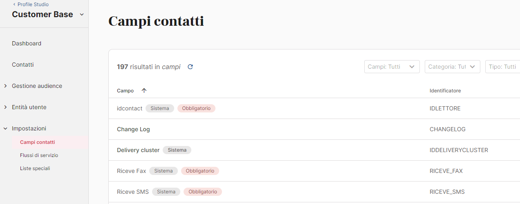
Task: Click the refresh results icon
Action: coord(190,67)
